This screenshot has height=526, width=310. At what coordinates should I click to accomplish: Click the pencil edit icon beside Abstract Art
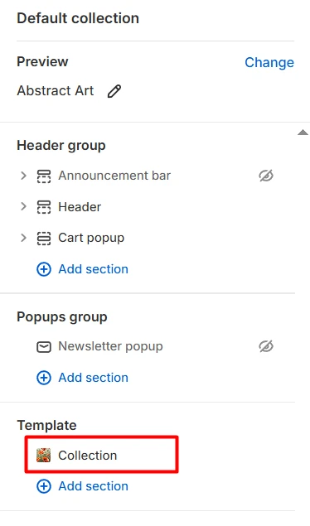tap(114, 91)
